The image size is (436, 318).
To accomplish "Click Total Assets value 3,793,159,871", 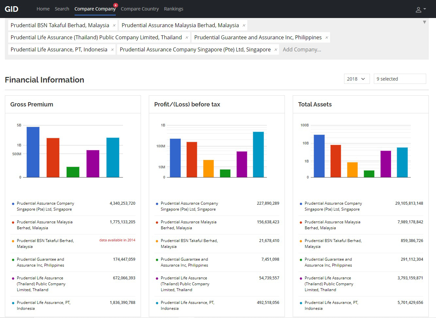I will [x=410, y=278].
